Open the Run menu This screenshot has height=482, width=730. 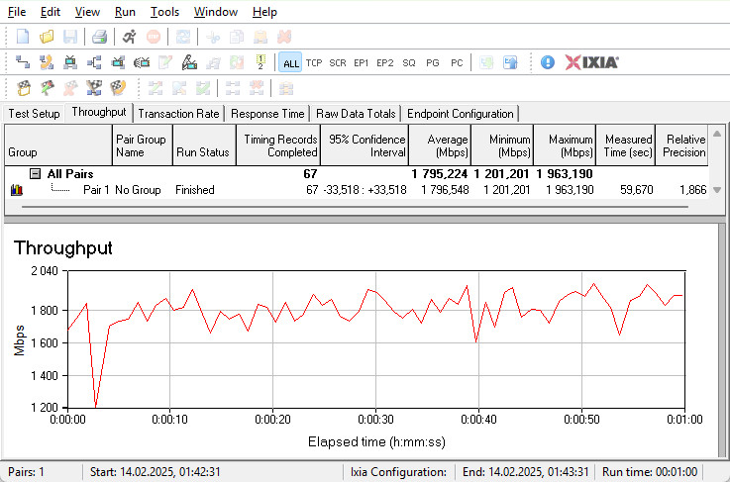click(125, 12)
